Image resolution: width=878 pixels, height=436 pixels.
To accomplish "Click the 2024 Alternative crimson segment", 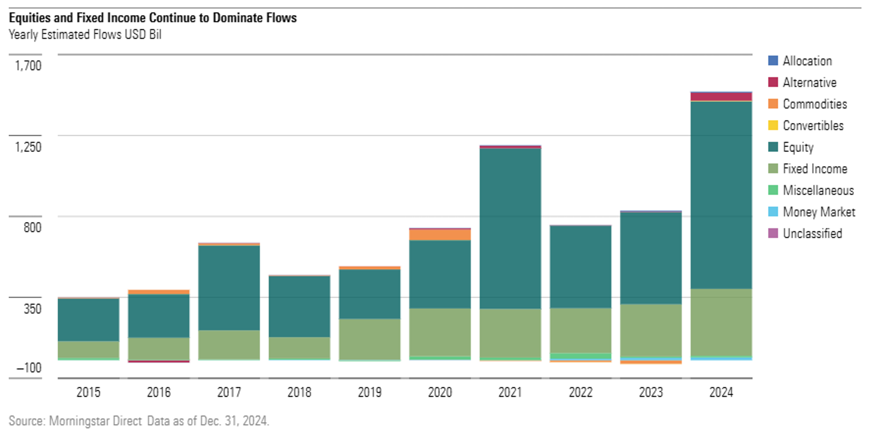I will click(721, 96).
